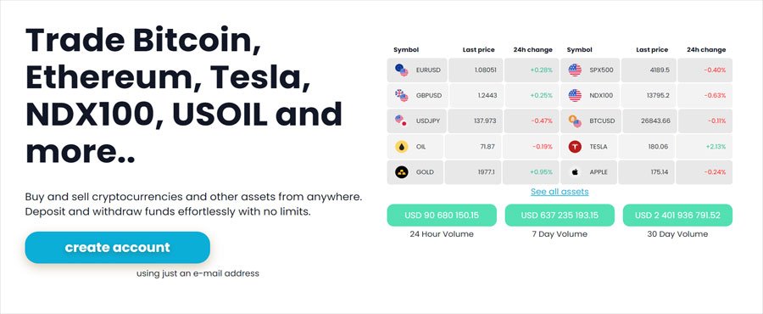Click the NDX100 US flag icon
This screenshot has height=314, width=763.
[575, 95]
